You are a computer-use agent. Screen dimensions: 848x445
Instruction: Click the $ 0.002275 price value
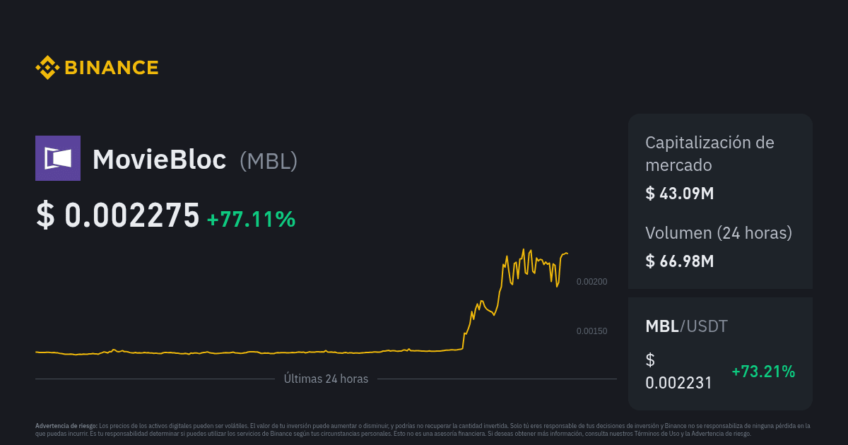pyautogui.click(x=118, y=216)
